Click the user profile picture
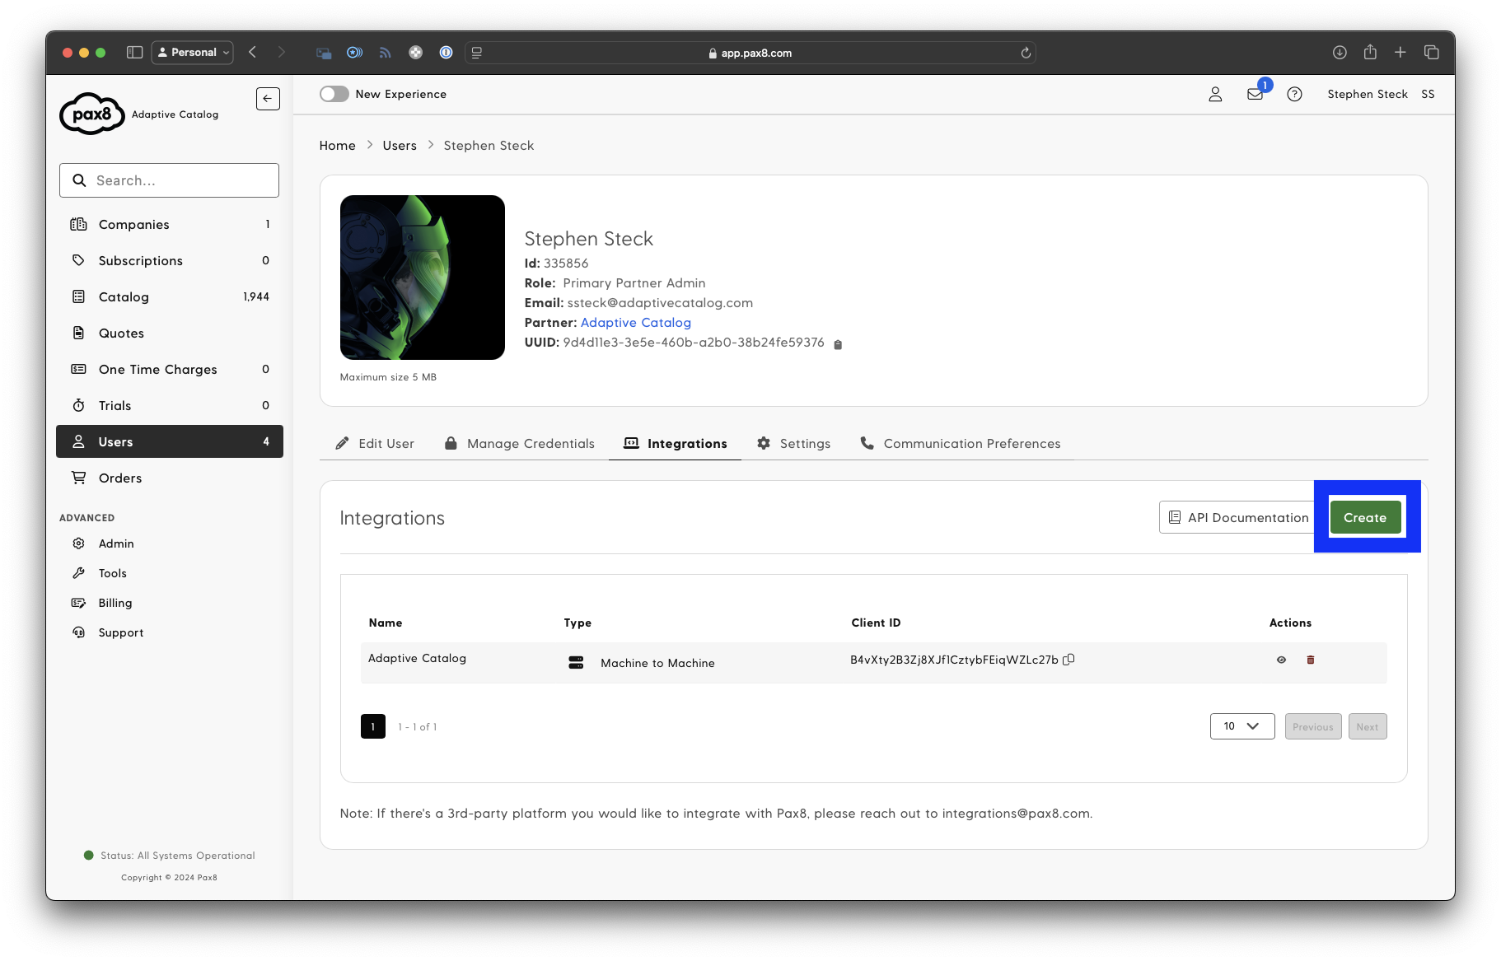The image size is (1501, 961). coord(422,278)
